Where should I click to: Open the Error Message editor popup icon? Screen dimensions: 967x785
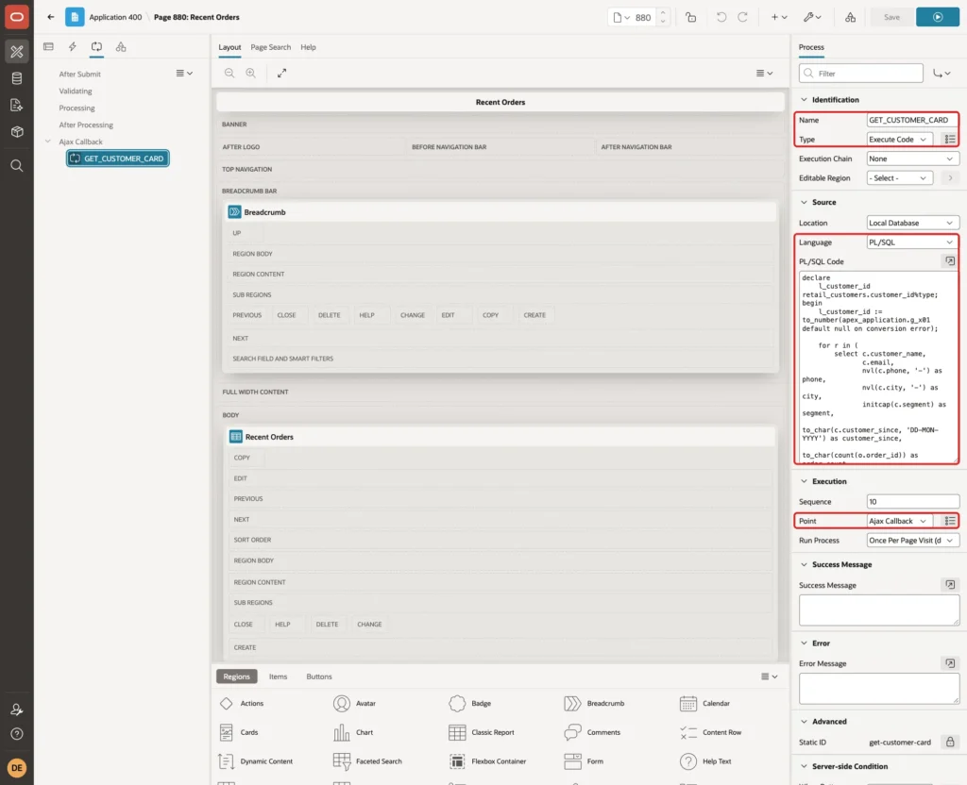pyautogui.click(x=950, y=663)
